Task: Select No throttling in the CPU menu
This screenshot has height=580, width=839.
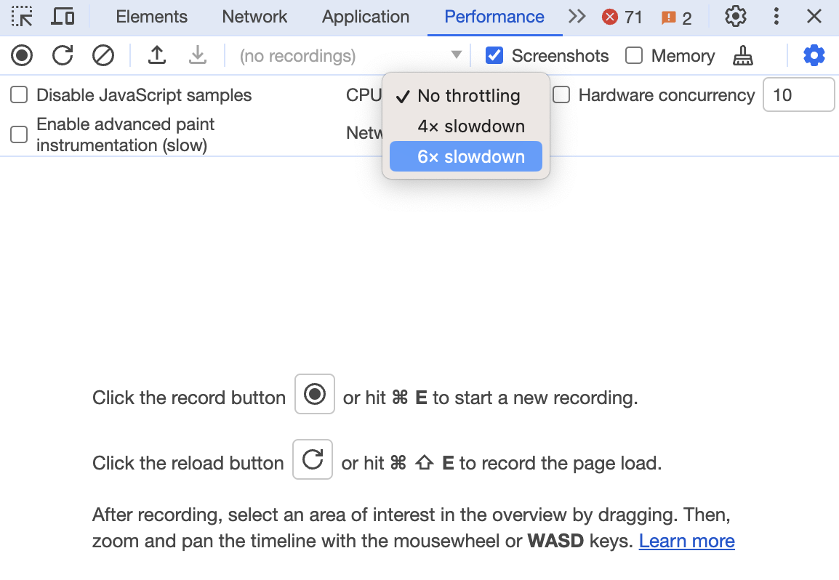Action: pyautogui.click(x=466, y=96)
